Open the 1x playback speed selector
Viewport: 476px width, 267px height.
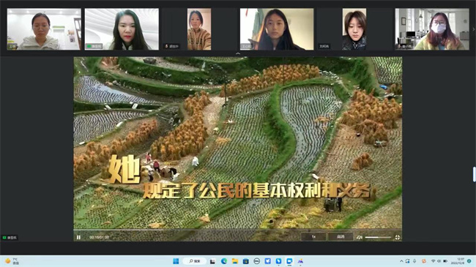pyautogui.click(x=313, y=237)
